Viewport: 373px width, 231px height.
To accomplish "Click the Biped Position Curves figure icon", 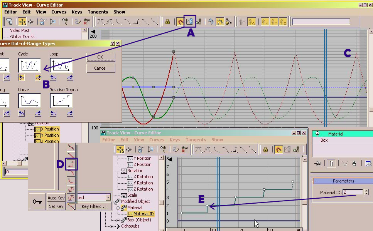I will click(x=242, y=22).
